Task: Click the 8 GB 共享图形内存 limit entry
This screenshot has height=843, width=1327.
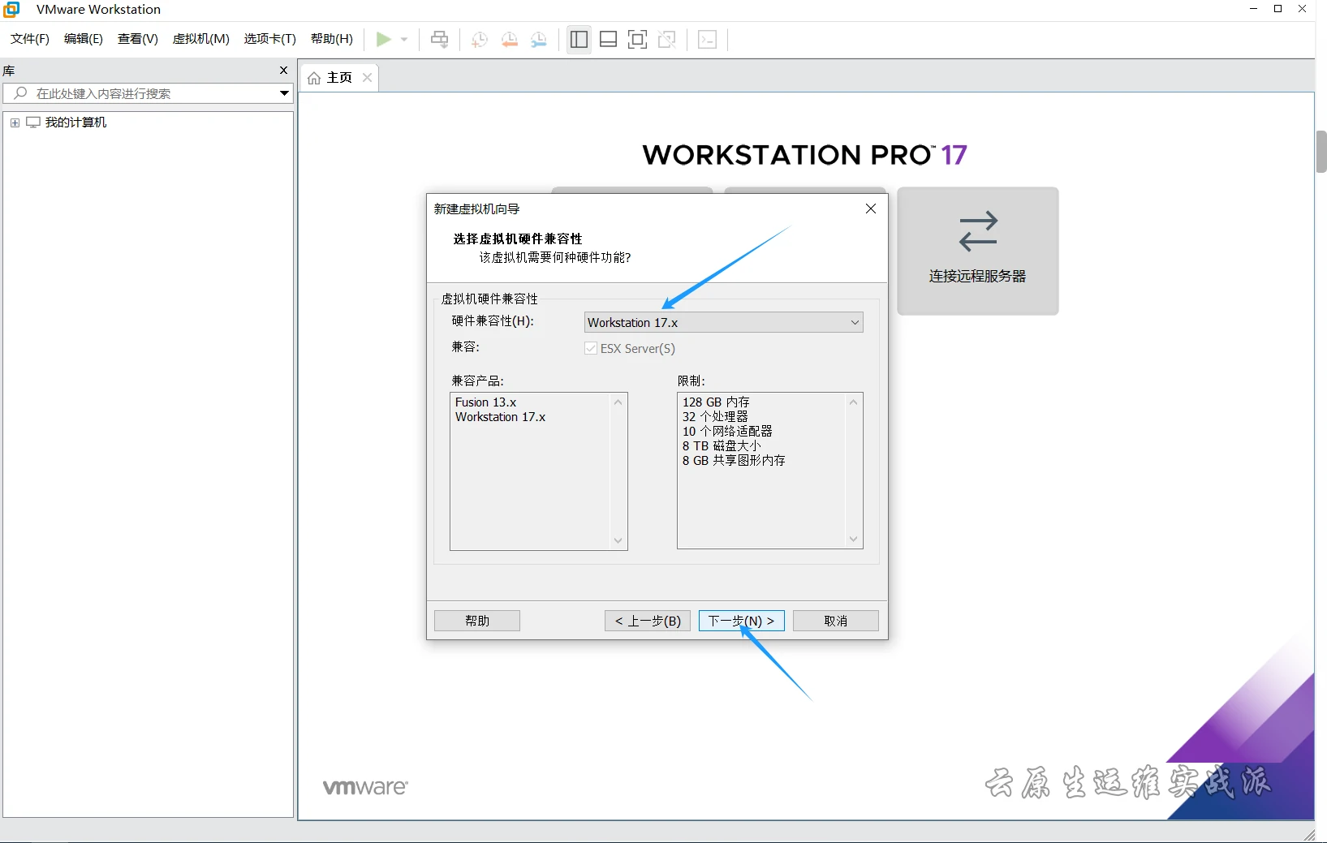Action: [x=734, y=461]
